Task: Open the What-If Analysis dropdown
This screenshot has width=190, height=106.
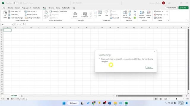Action: pos(142,14)
